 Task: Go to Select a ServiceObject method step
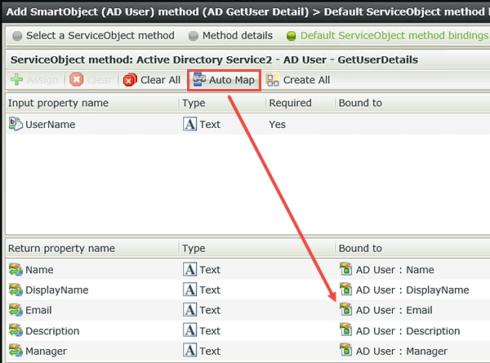[x=100, y=36]
